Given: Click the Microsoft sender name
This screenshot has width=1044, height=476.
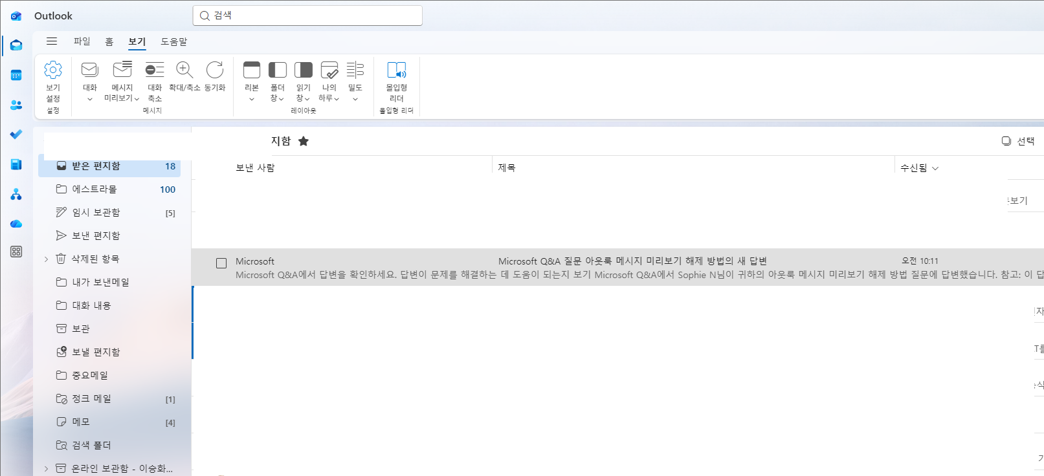Looking at the screenshot, I should 255,261.
